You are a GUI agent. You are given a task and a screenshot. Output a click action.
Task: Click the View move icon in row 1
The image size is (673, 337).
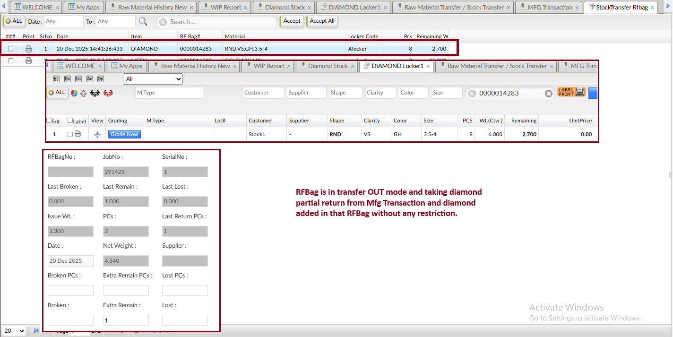(x=97, y=135)
